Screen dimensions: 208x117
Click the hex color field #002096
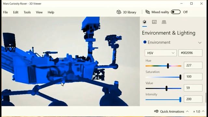(190, 53)
